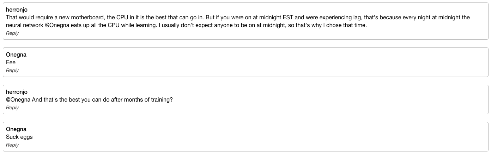The image size is (491, 155).
Task: Click Reply under the 'Eee' comment
Action: [x=12, y=70]
